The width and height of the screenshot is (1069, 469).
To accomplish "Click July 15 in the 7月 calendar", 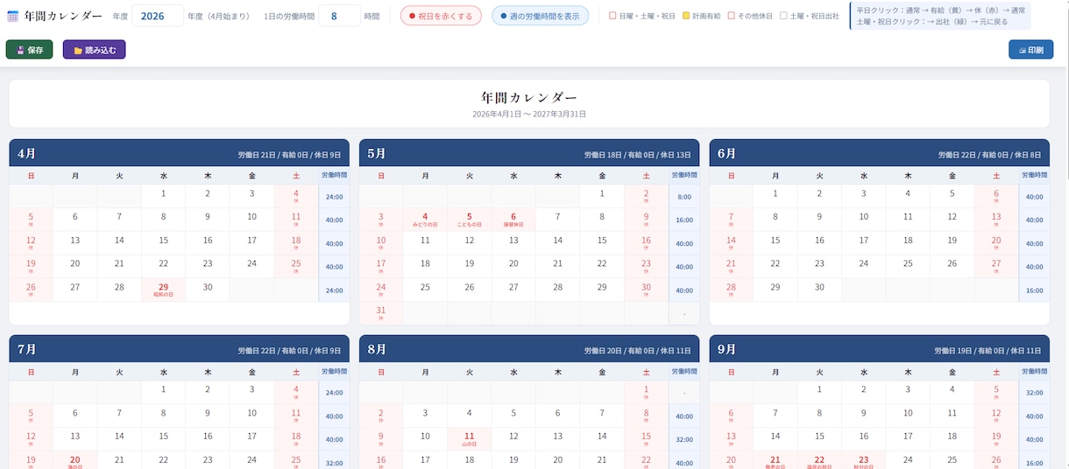I will pyautogui.click(x=164, y=438).
